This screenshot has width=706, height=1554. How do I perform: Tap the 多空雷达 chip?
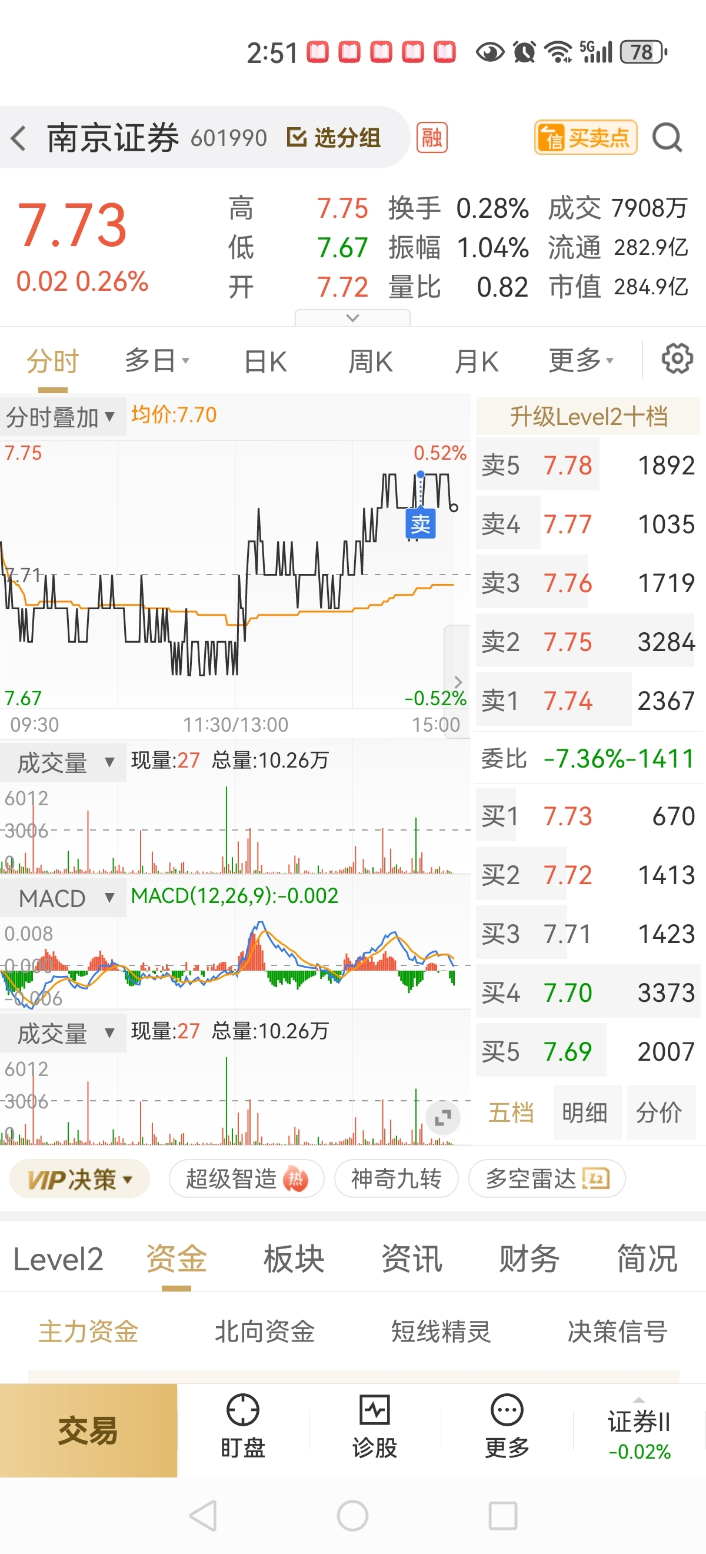[x=547, y=1179]
